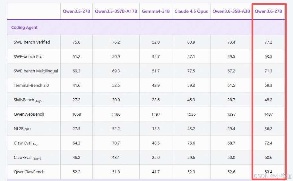
Task: Click value 1186 in QwenWebBench row
Action: 116,114
